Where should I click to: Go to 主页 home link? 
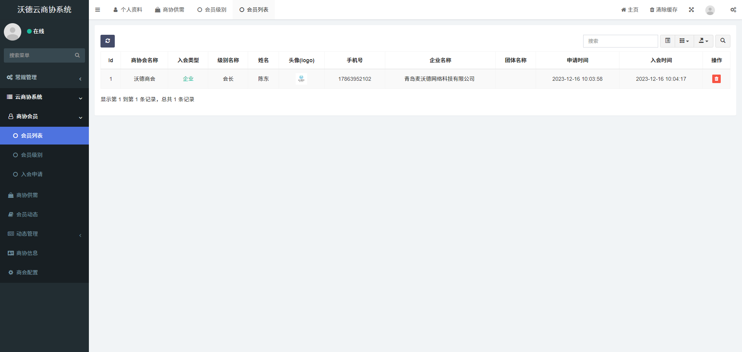[x=630, y=10]
